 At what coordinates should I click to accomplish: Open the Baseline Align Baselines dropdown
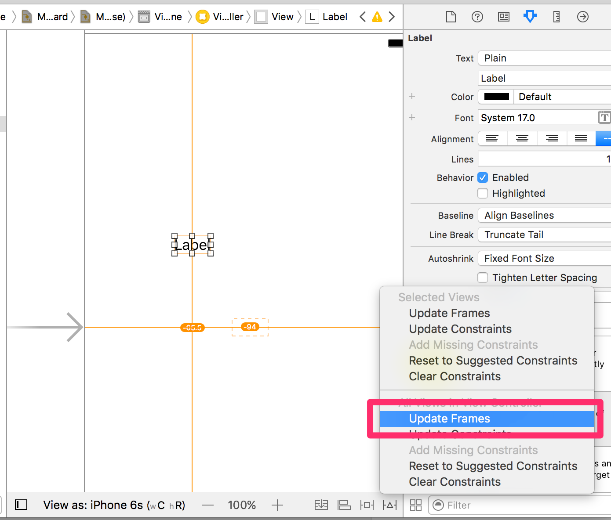point(544,215)
